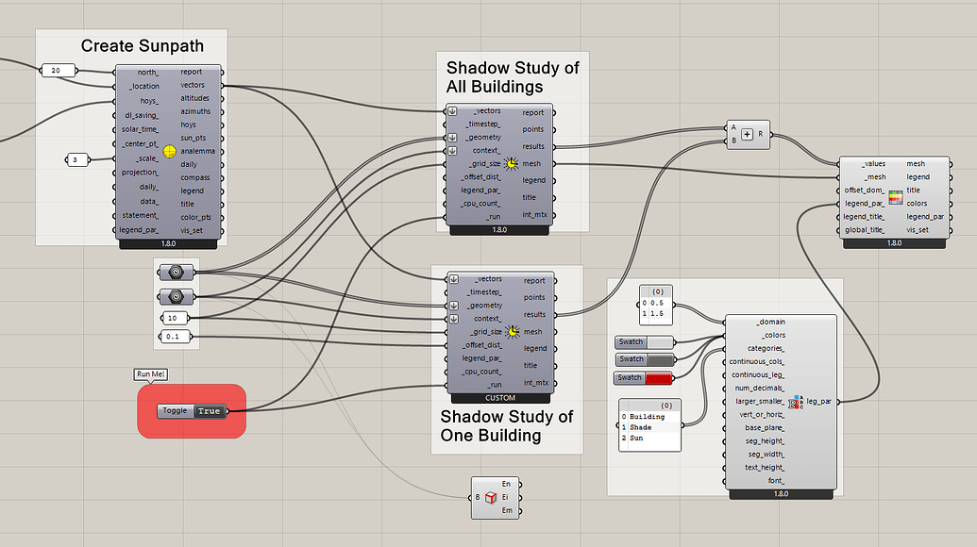Click the 'R' output of Addition component
The image size is (977, 547).
pos(760,135)
